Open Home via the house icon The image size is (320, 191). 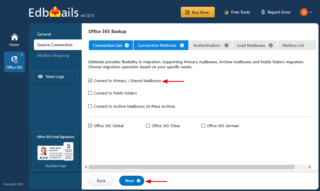tap(14, 37)
